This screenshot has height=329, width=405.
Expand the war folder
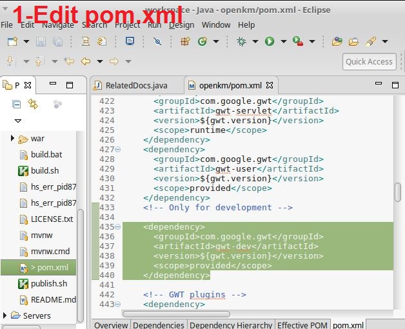[x=12, y=139]
